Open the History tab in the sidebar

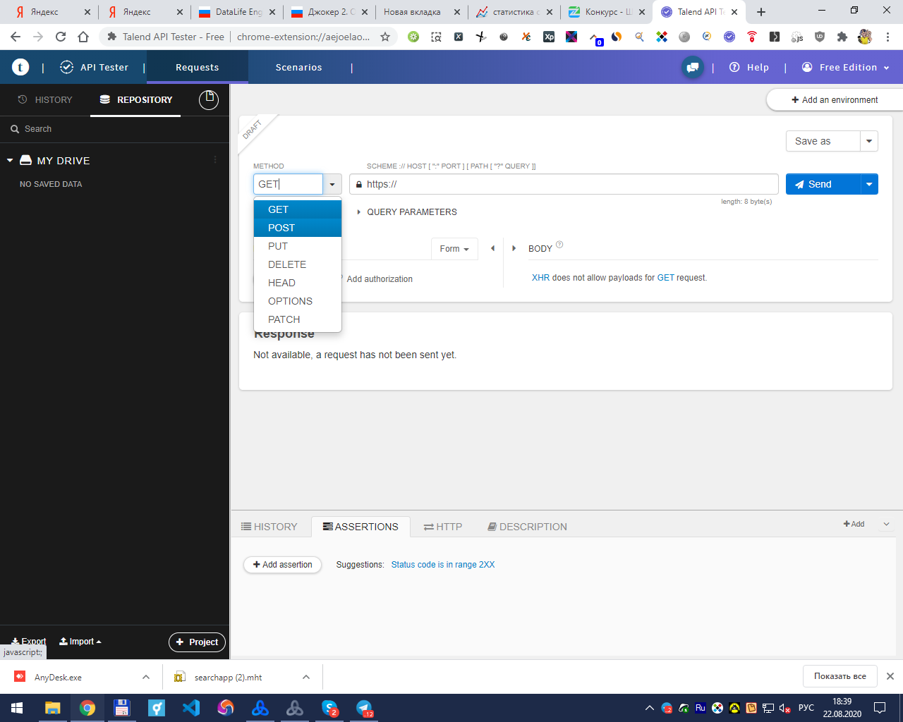pos(45,100)
